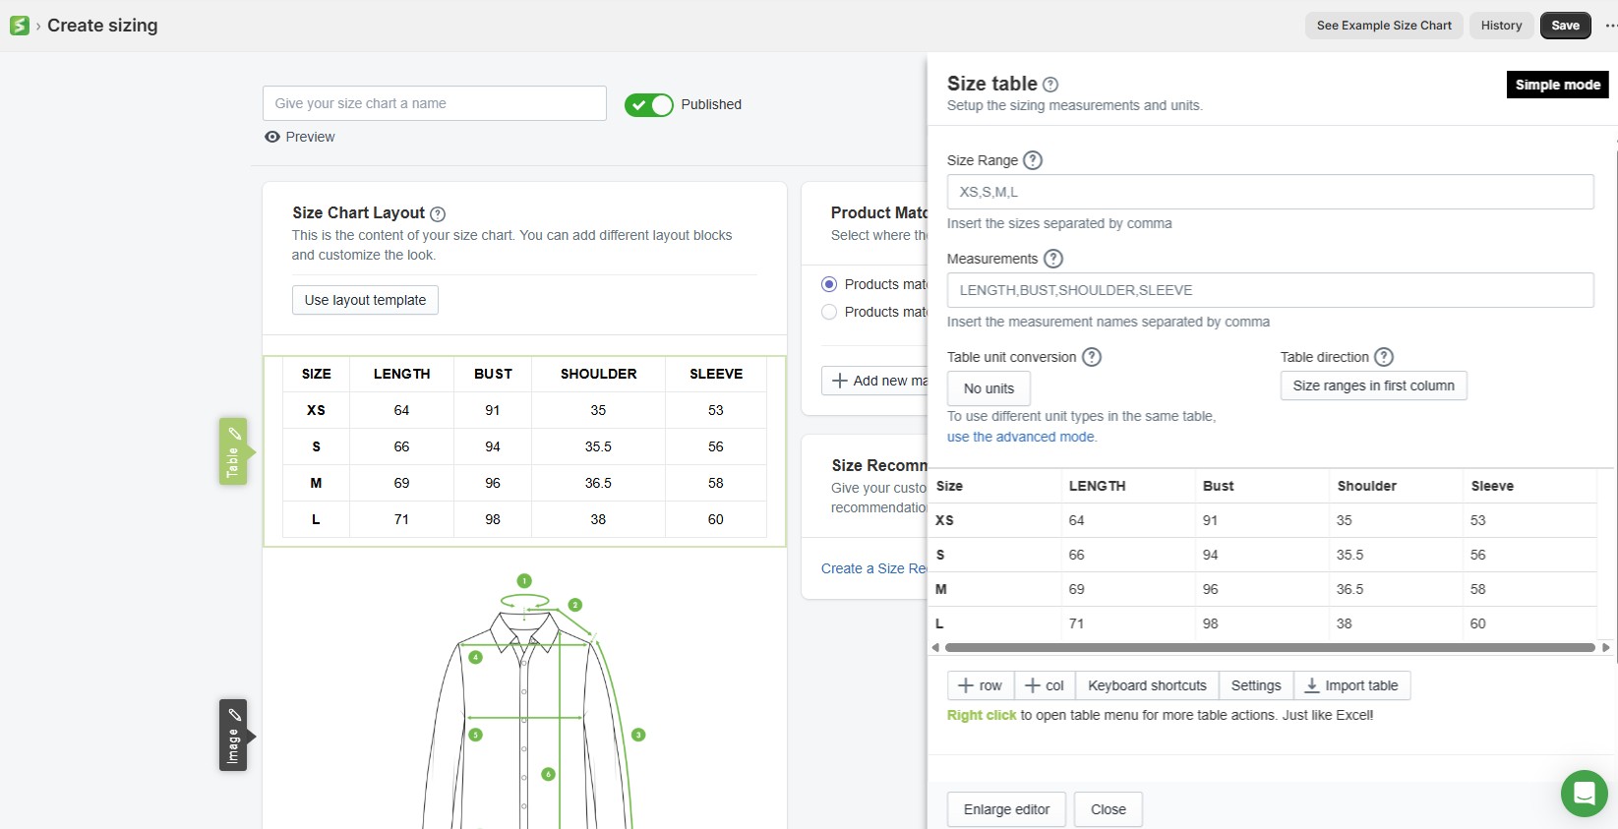Follow the 'use the advanced mode' link
This screenshot has height=829, width=1618.
[1021, 437]
